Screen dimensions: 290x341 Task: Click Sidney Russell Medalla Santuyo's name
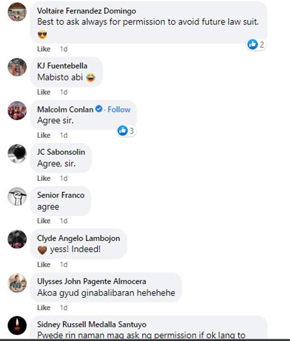point(92,324)
